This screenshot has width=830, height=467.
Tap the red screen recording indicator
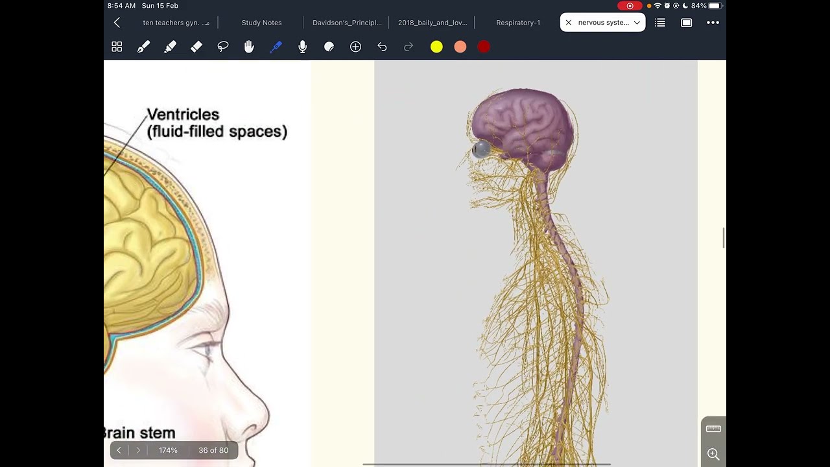630,6
